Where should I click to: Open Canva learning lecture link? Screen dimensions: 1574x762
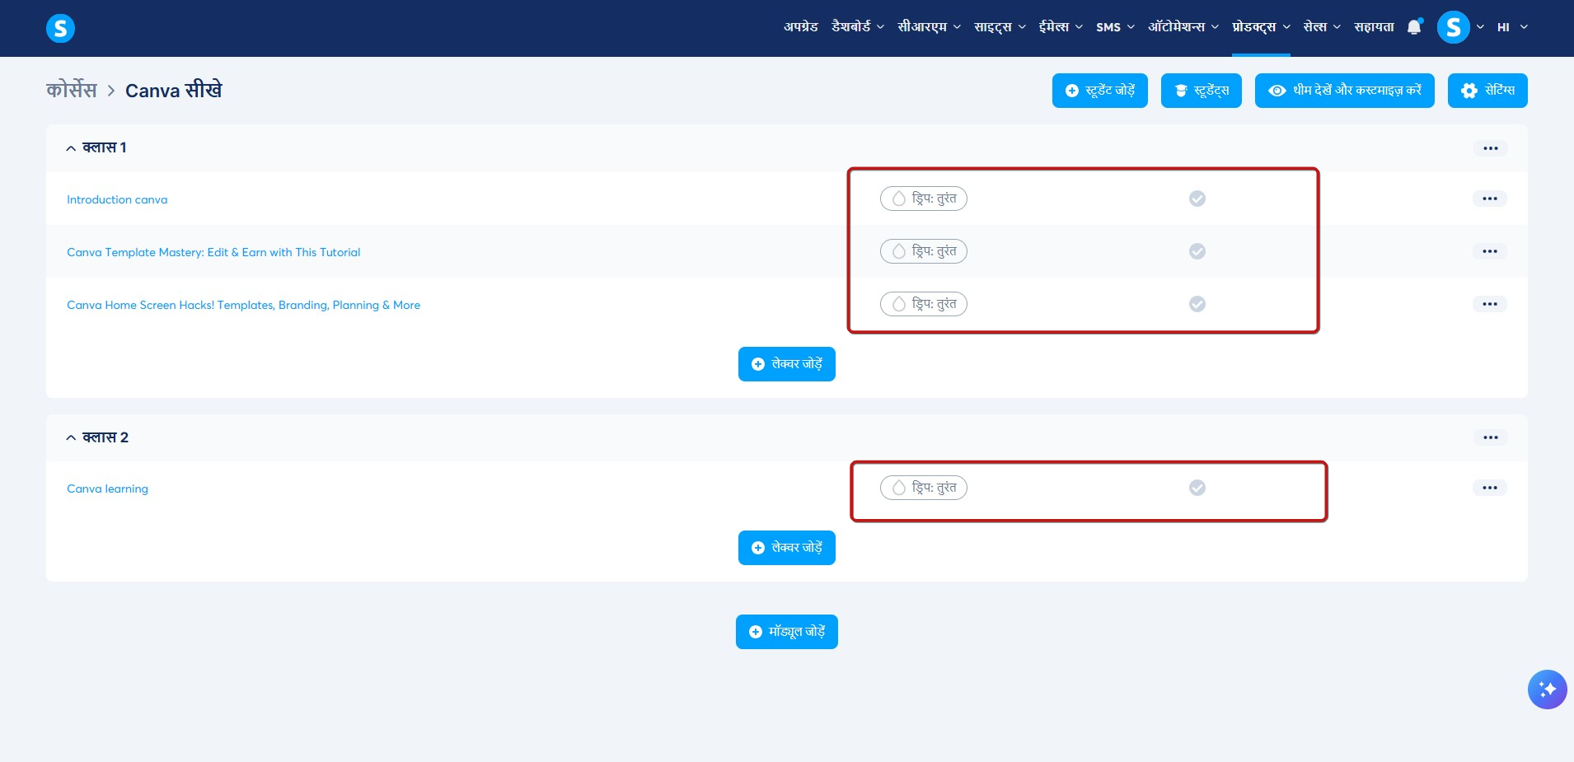click(107, 489)
